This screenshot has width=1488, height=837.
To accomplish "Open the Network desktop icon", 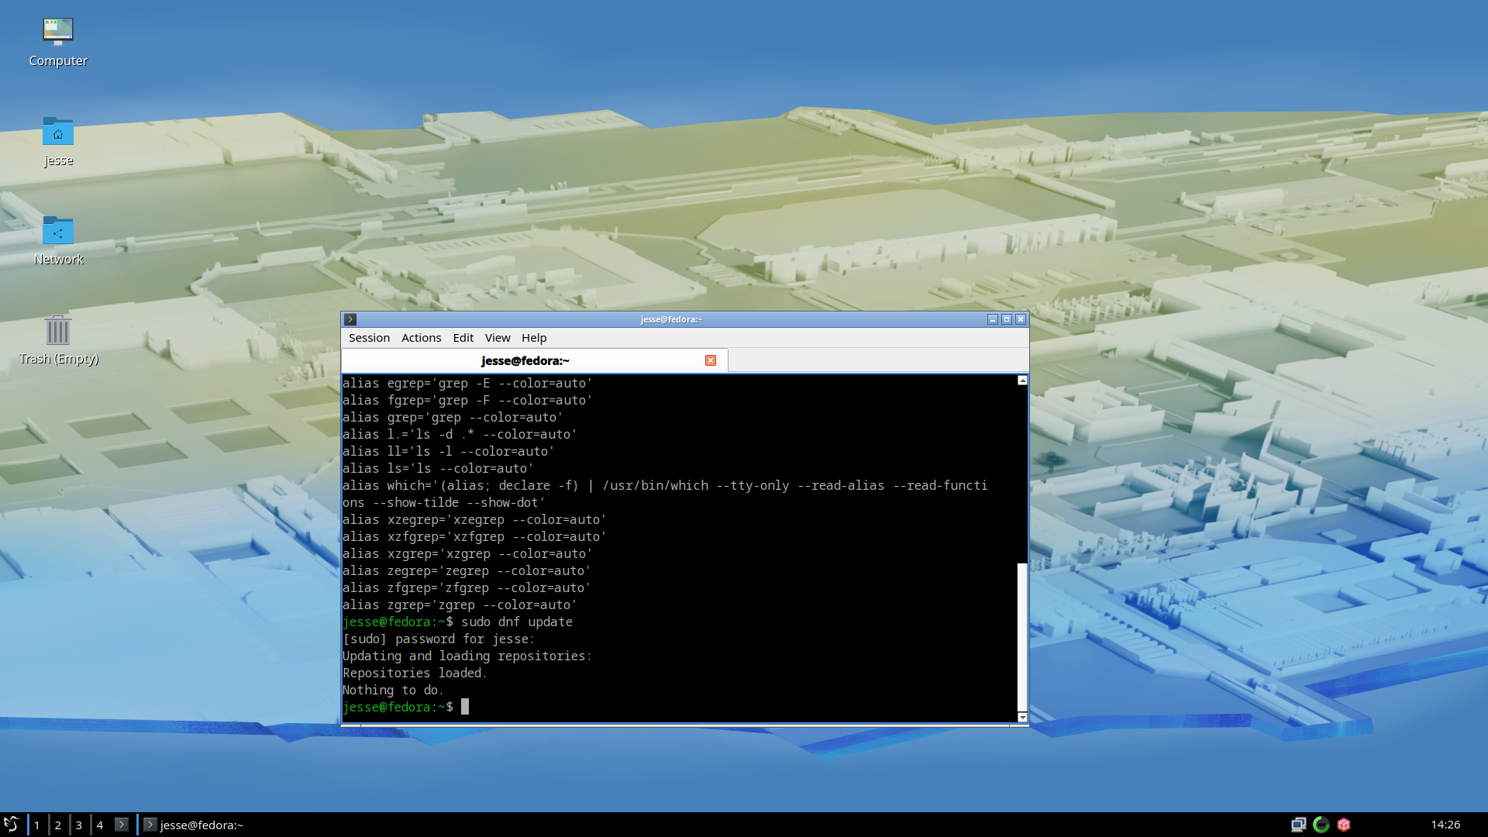I will click(x=58, y=241).
